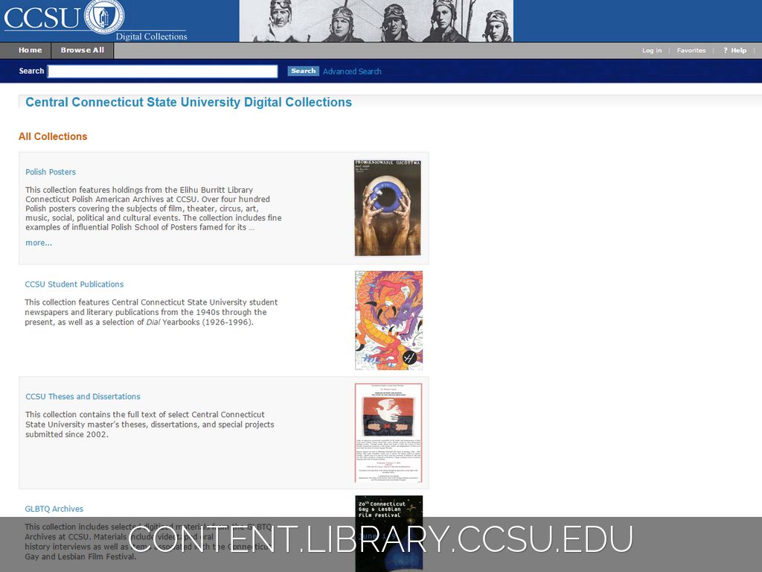
Task: Focus the search text field
Action: pyautogui.click(x=162, y=71)
